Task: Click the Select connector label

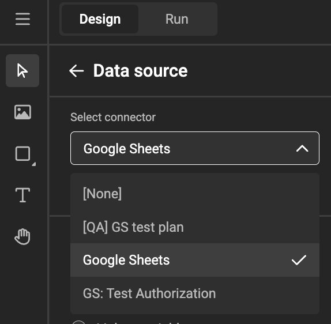Action: tap(113, 117)
